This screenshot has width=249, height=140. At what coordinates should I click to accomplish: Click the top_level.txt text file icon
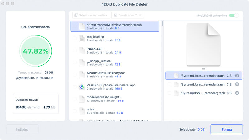tap(82, 39)
